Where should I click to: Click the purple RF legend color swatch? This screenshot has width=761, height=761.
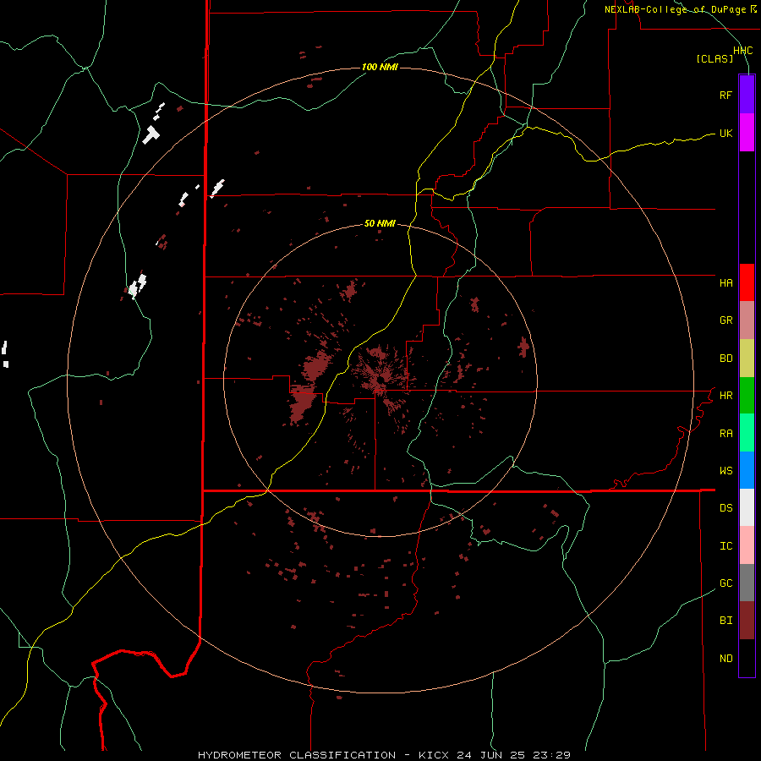[747, 95]
